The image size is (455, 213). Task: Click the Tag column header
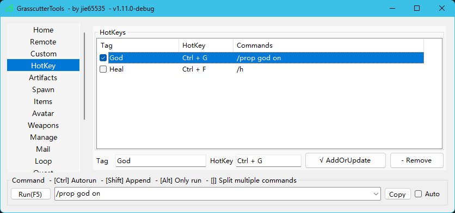click(138, 46)
